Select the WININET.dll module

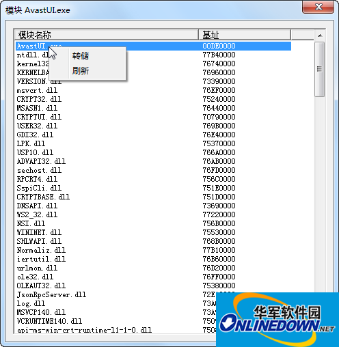tap(39, 232)
